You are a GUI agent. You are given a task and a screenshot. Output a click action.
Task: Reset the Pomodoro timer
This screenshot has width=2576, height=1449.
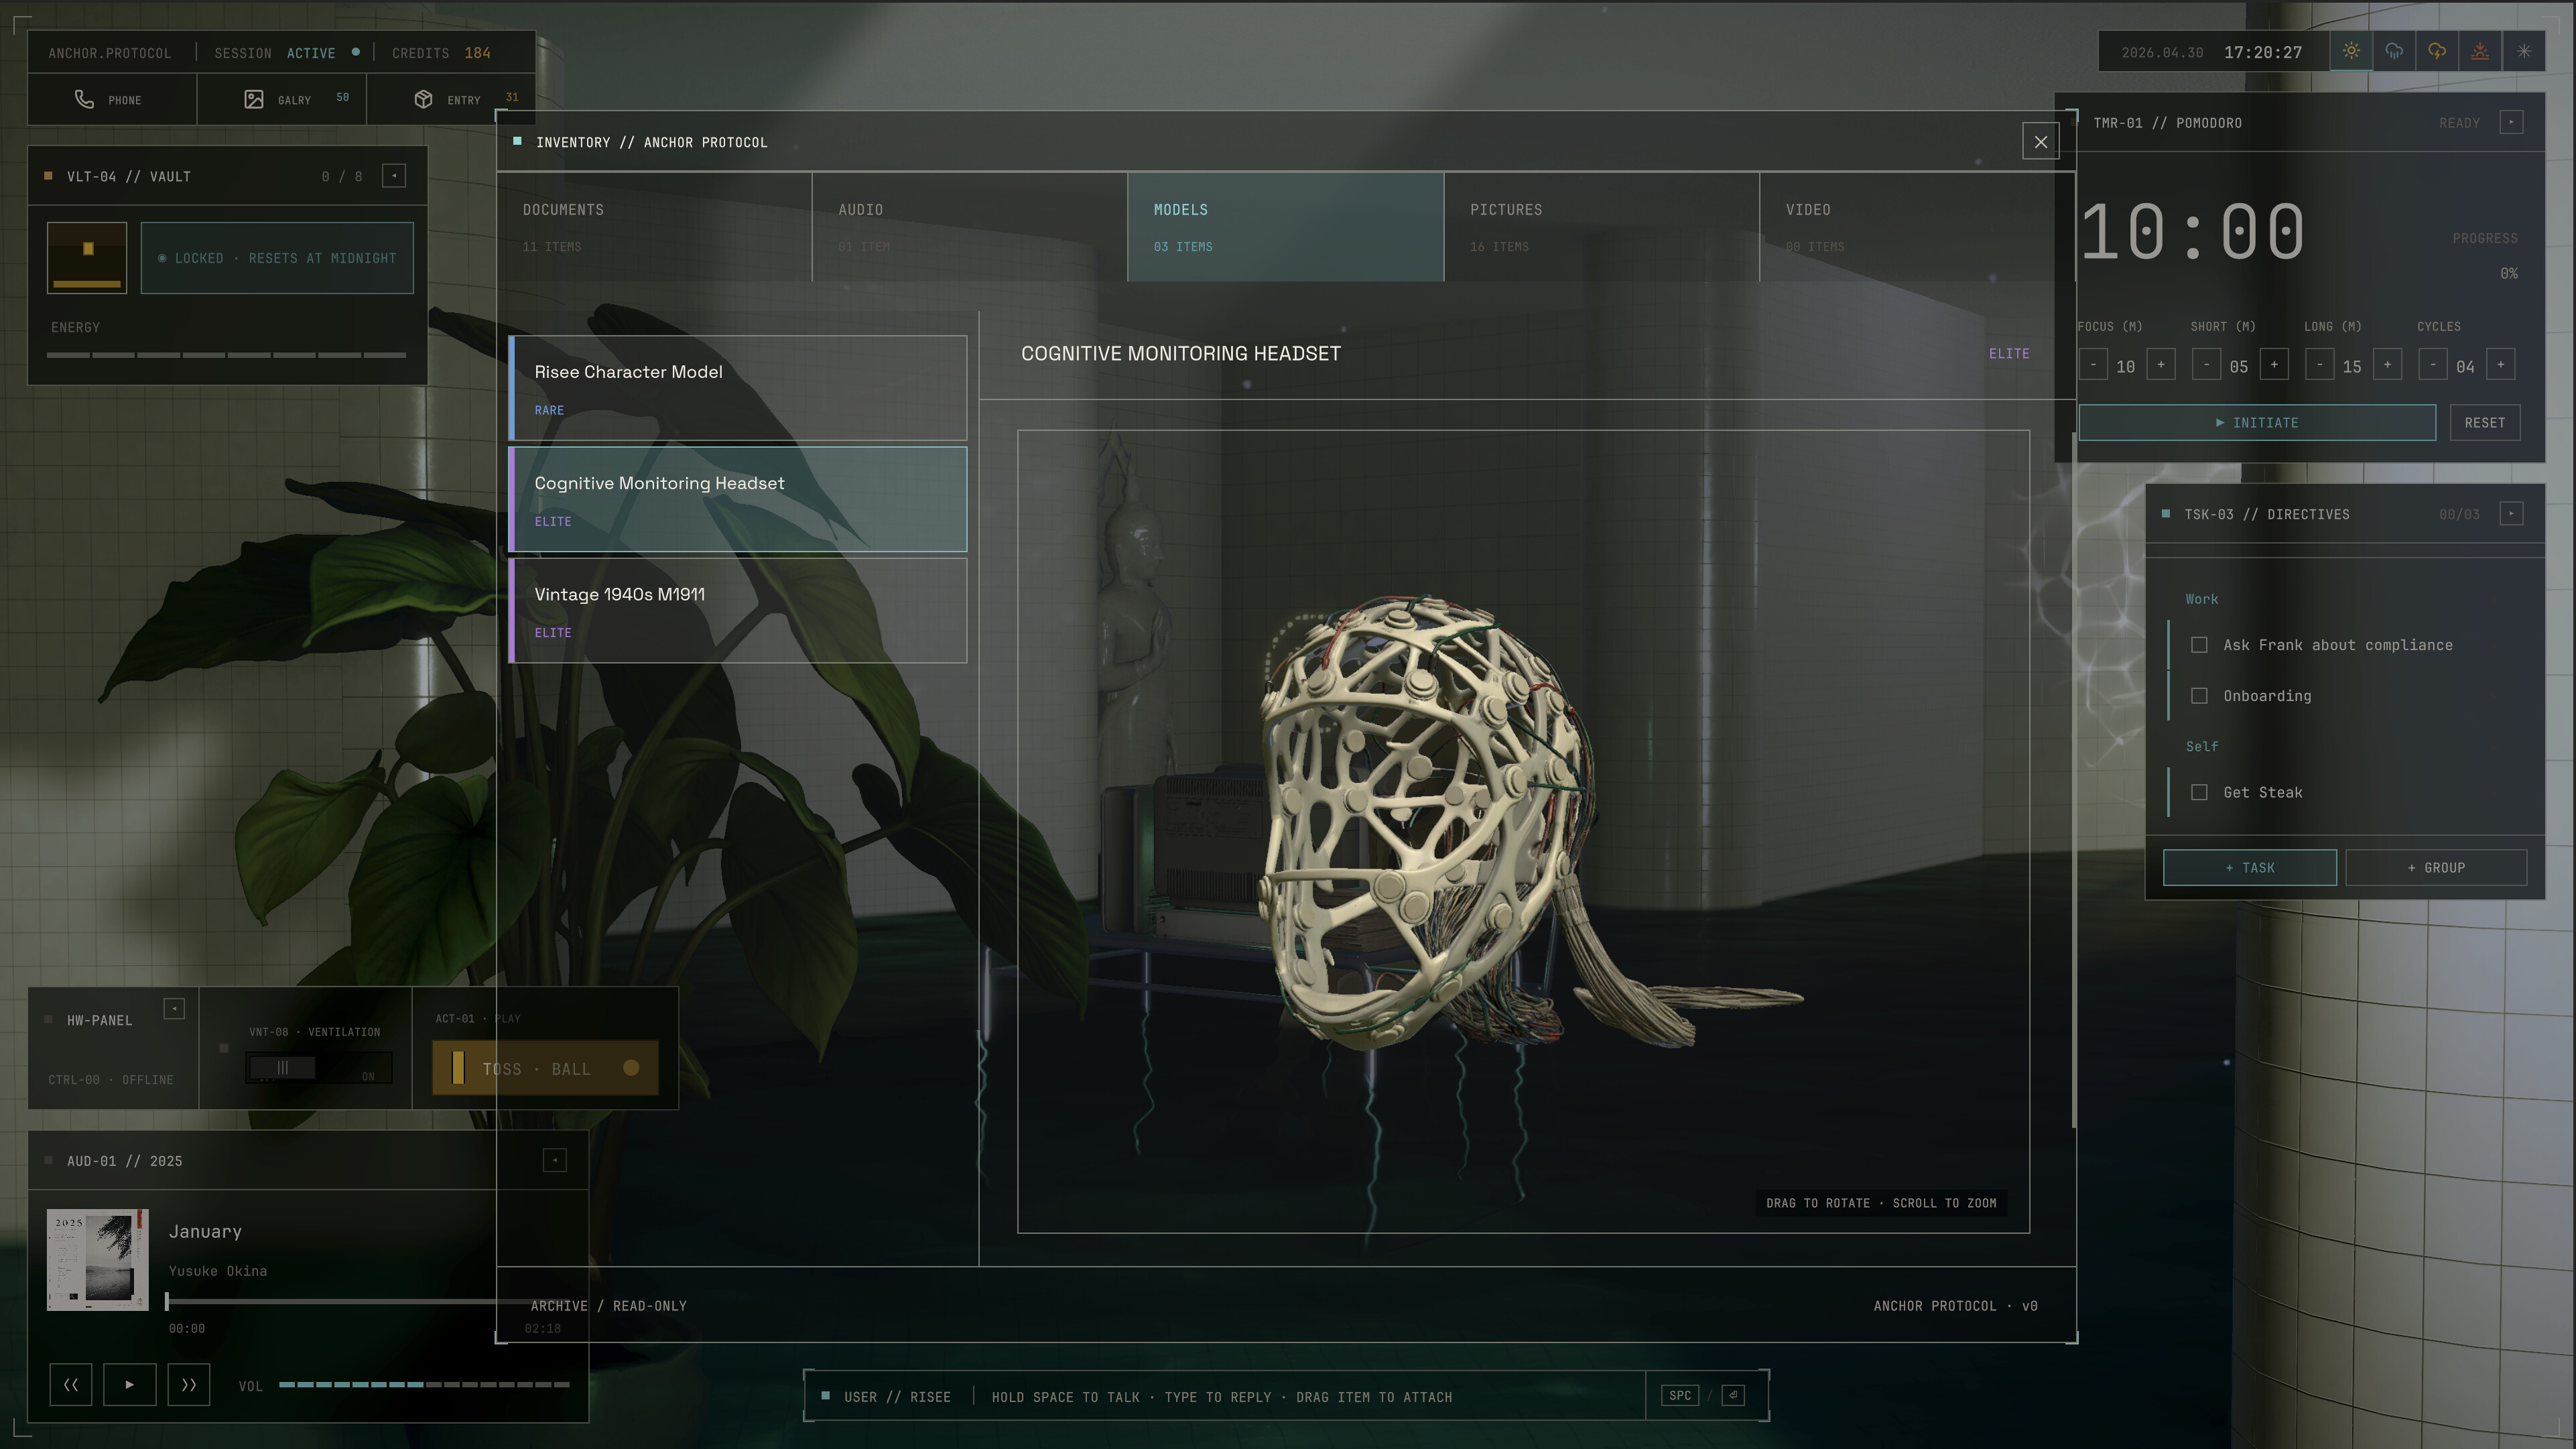[x=2485, y=422]
